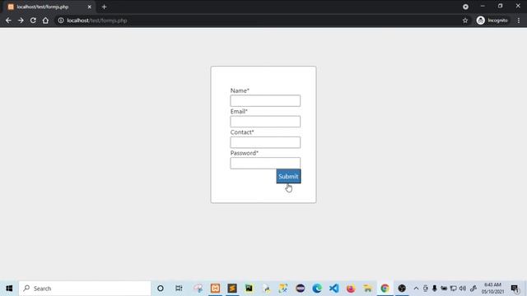Image resolution: width=527 pixels, height=296 pixels.
Task: Open Chrome's three-dot menu
Action: click(519, 21)
